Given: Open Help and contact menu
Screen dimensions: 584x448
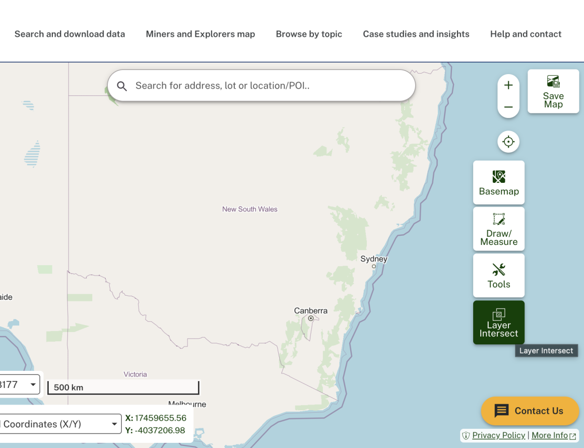Looking at the screenshot, I should point(525,34).
